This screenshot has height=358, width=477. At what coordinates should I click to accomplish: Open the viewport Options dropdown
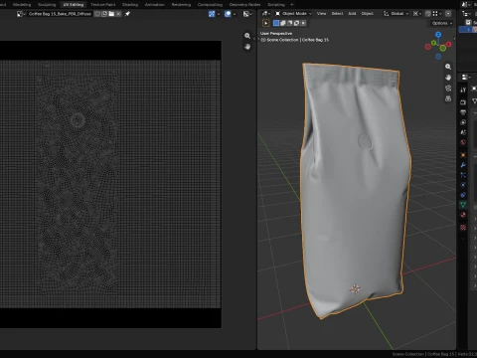[x=442, y=23]
